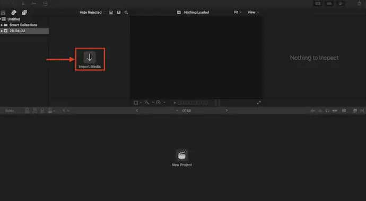Click the keyword editor key icon
The image size is (366, 201).
34,4
